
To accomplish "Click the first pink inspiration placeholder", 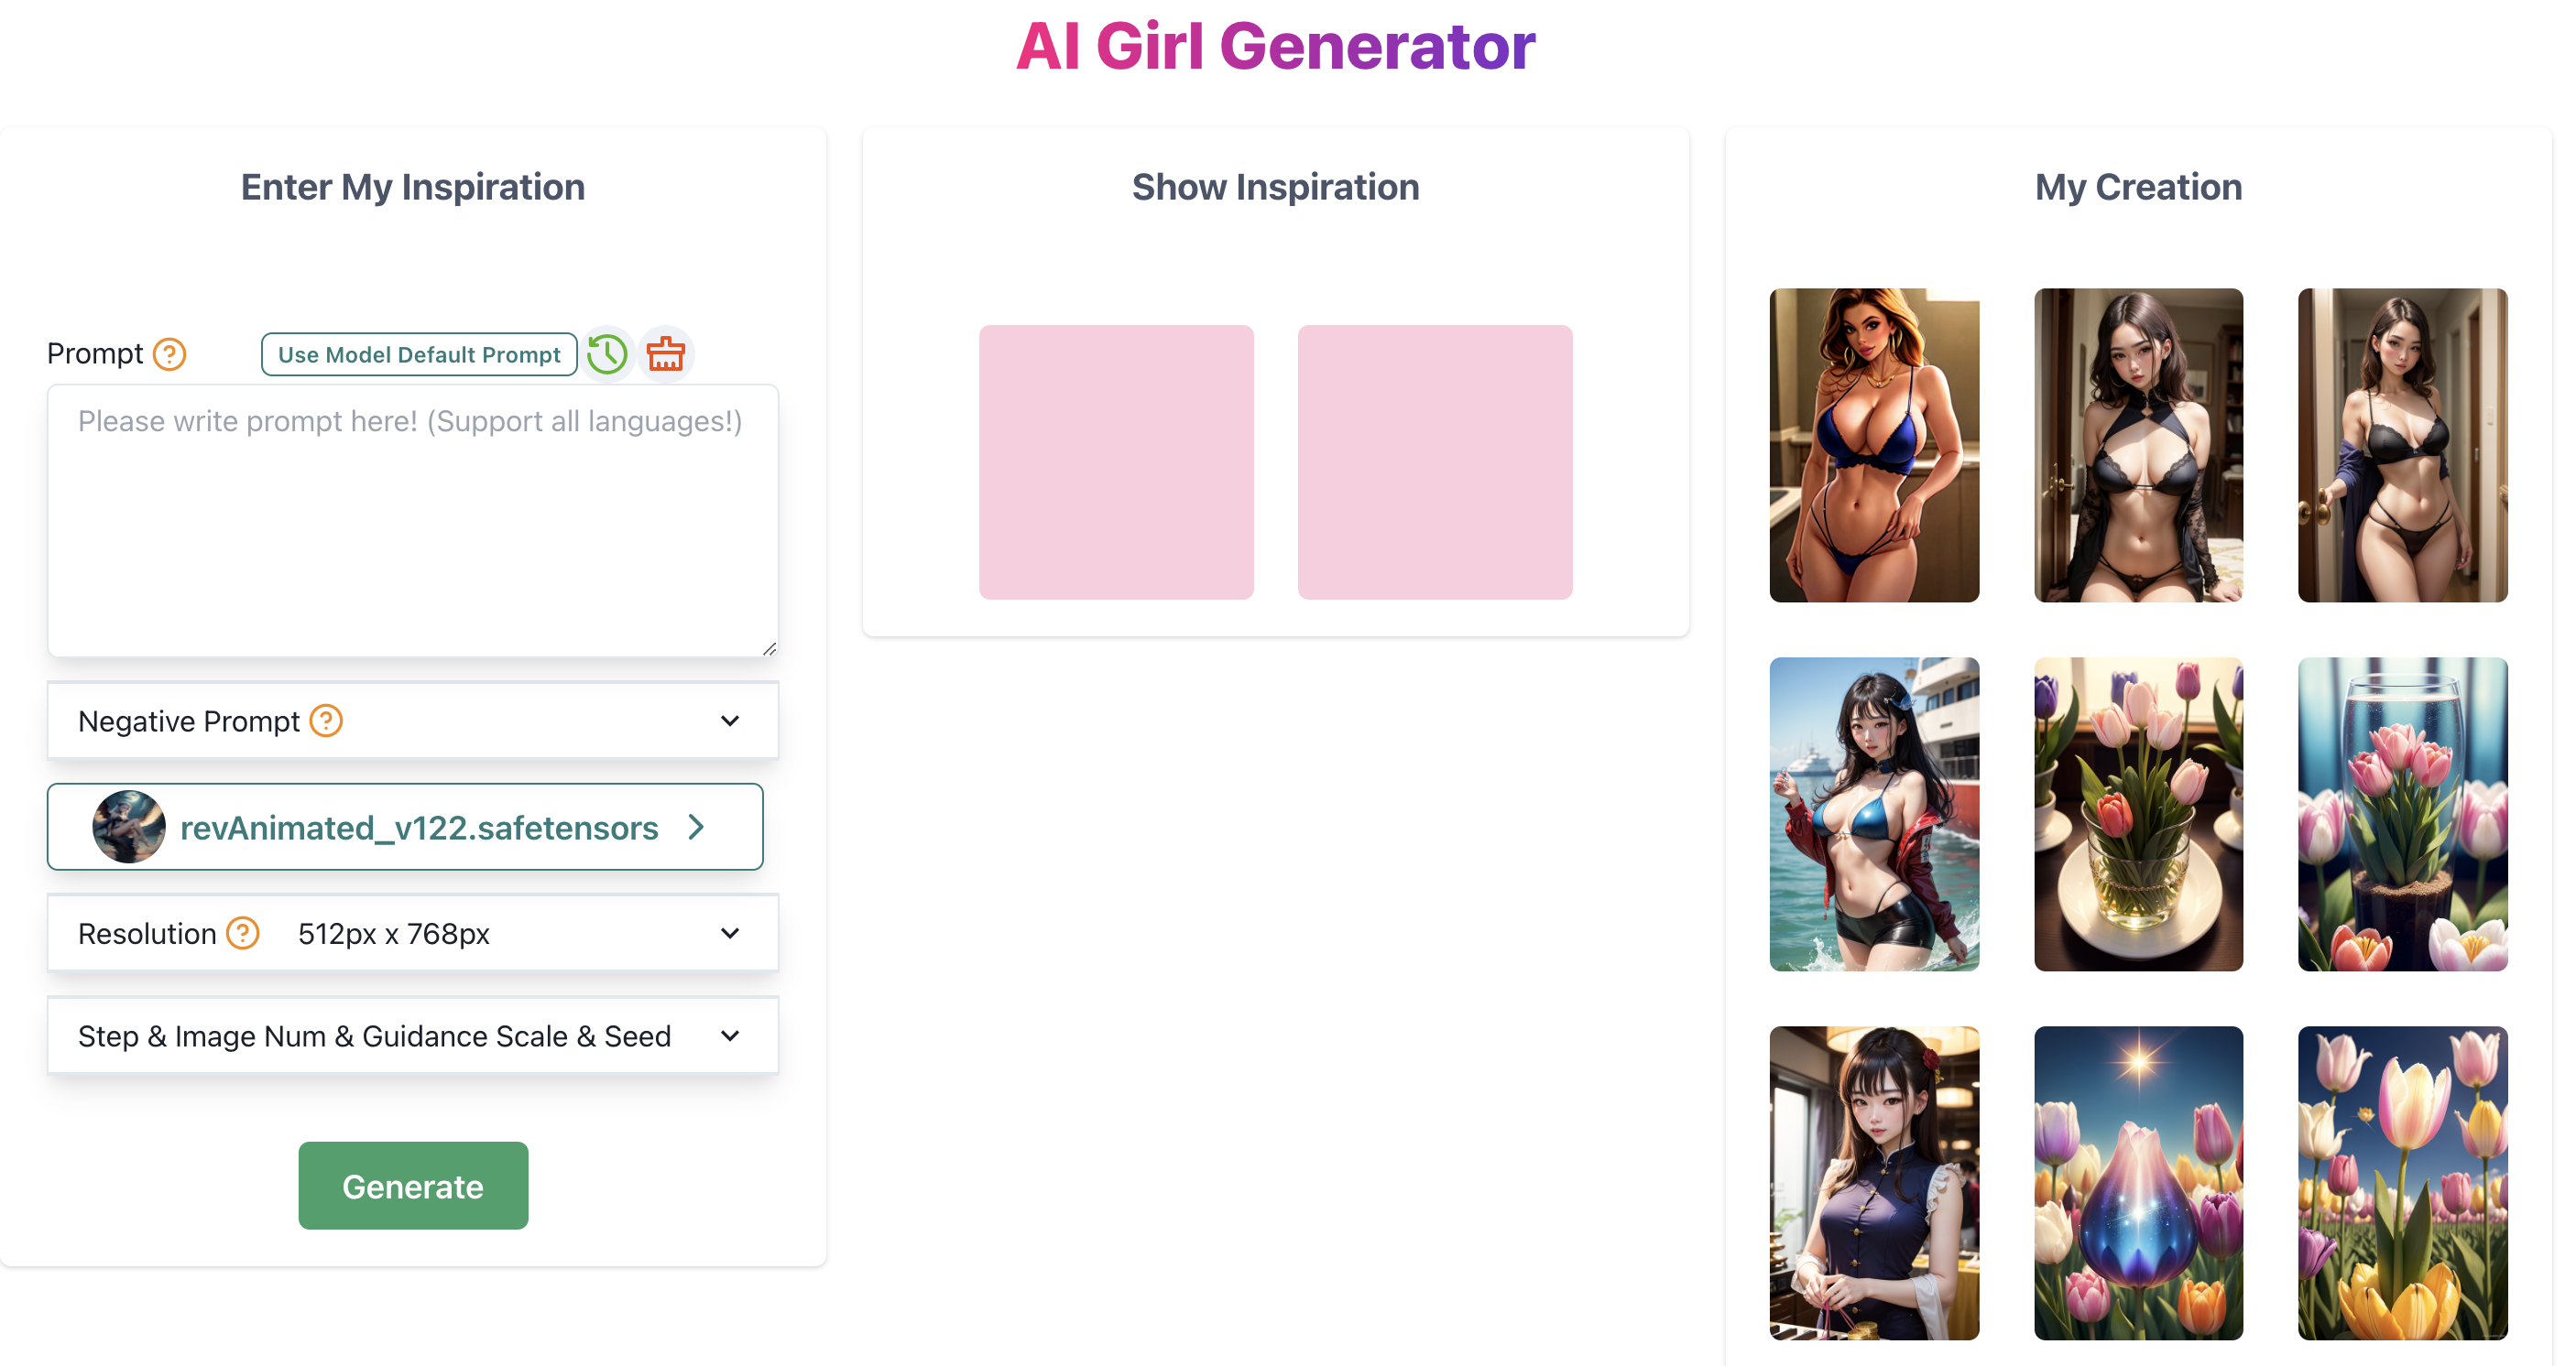I will 1116,461.
